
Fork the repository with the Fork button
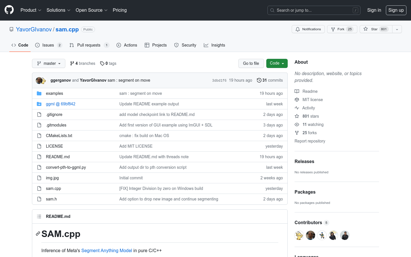342,29
